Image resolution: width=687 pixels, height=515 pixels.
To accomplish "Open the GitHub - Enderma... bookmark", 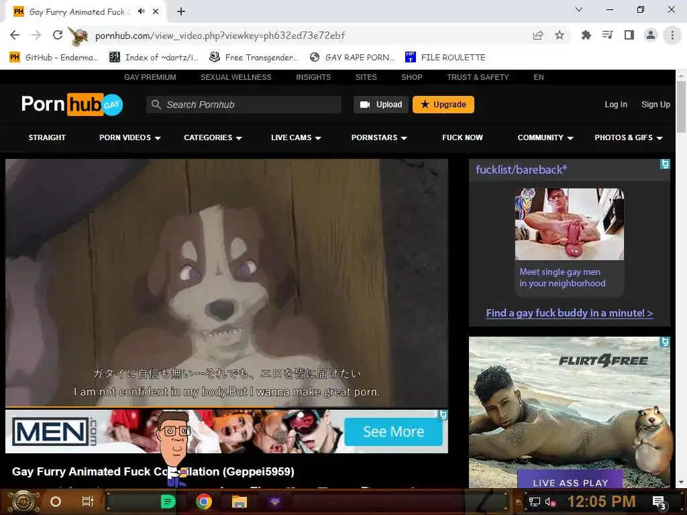I will coord(54,58).
